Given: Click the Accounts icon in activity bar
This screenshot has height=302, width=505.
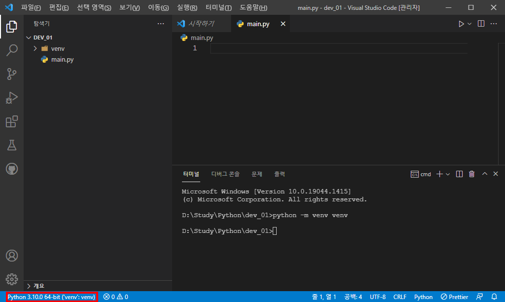Looking at the screenshot, I should [x=12, y=255].
